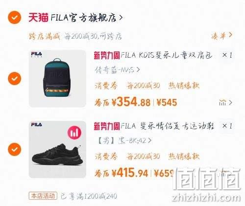Select backpack 消费券 coupon tag
This screenshot has width=245, height=206.
tap(106, 86)
